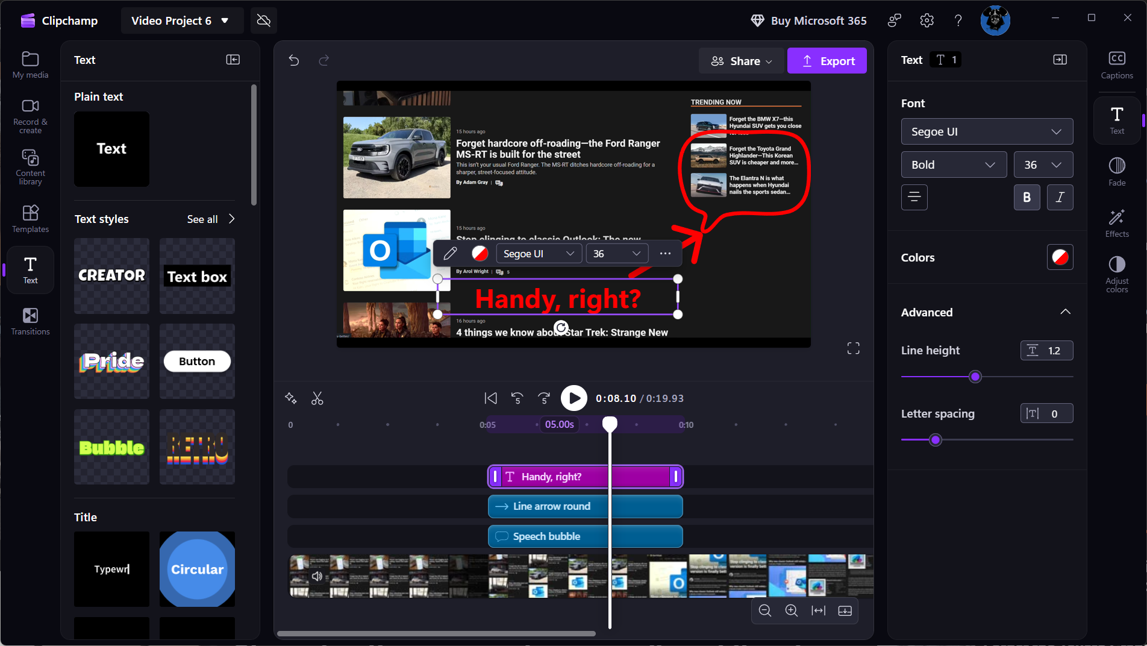This screenshot has height=646, width=1147.
Task: Open Video Project 6 dropdown
Action: (181, 20)
